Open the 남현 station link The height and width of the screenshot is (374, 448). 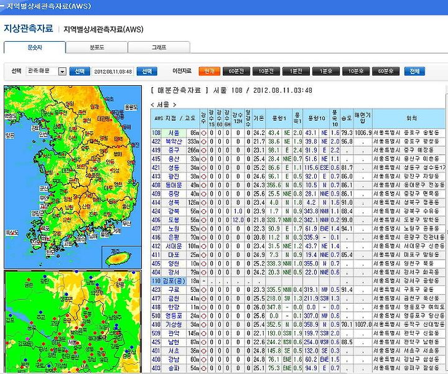tap(174, 342)
